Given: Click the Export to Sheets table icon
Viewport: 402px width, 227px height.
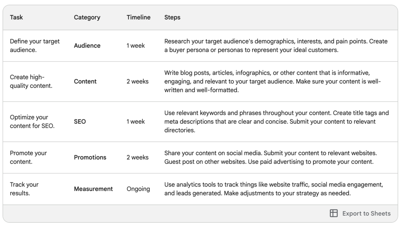Looking at the screenshot, I should click(334, 213).
